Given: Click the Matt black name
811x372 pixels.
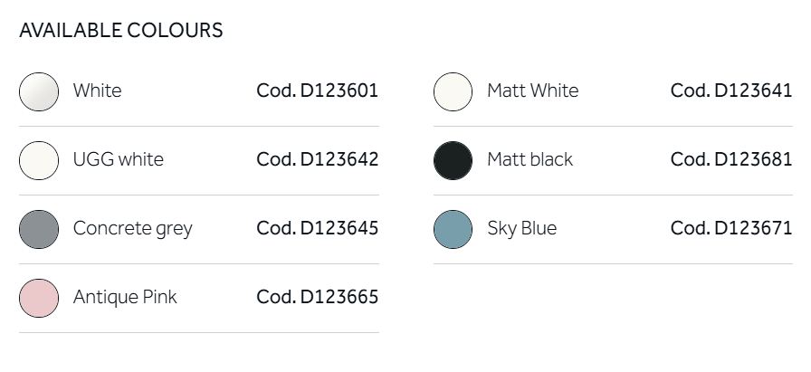Looking at the screenshot, I should click(x=530, y=159).
